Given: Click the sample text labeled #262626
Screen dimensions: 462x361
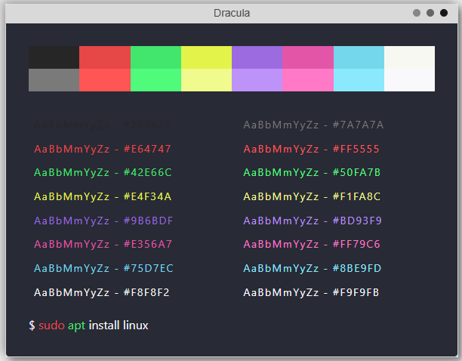Looking at the screenshot, I should [x=102, y=125].
